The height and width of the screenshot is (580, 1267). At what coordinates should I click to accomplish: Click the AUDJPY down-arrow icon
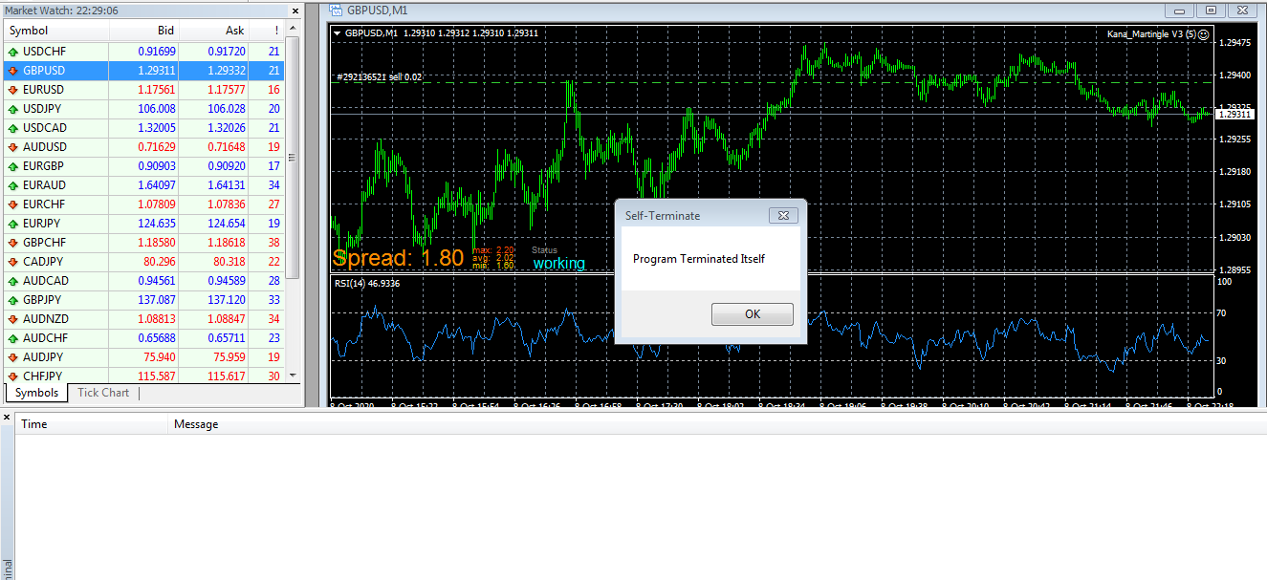13,357
